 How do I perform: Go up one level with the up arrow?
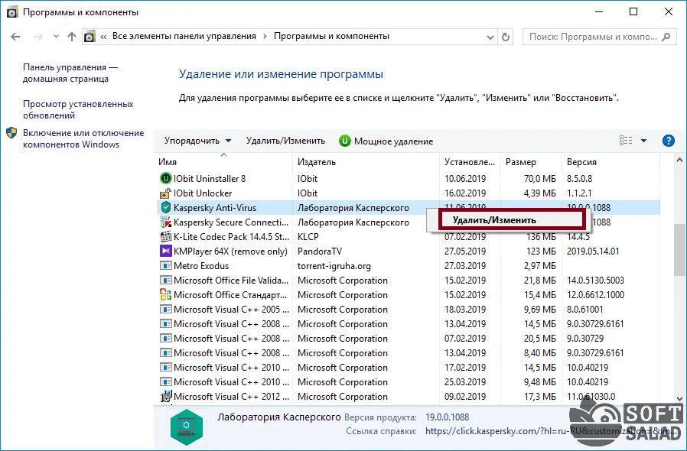point(72,37)
